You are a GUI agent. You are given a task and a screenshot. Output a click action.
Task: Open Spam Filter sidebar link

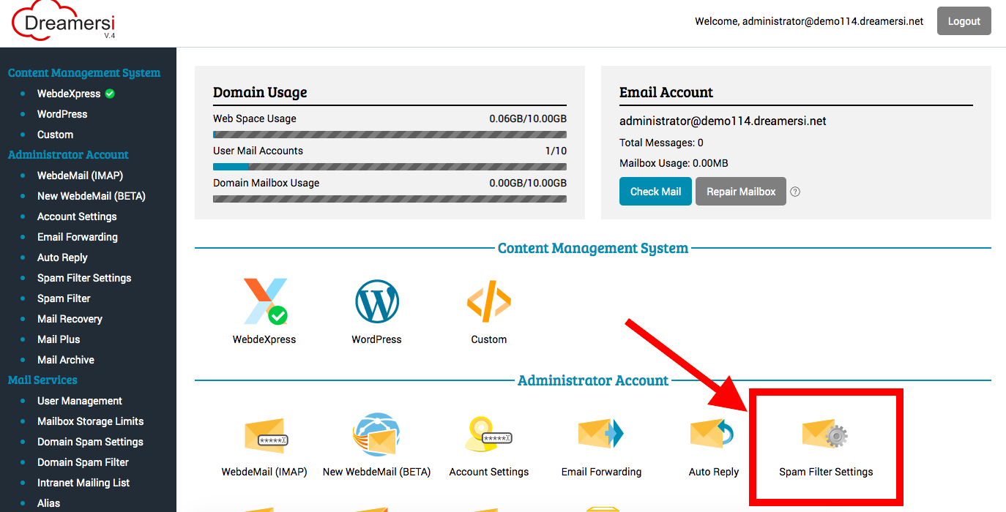click(64, 298)
